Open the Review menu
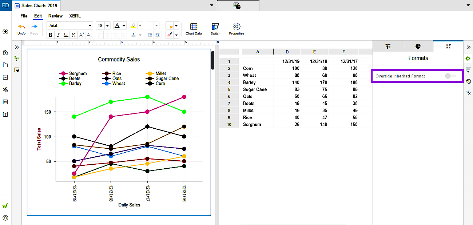 coord(55,16)
